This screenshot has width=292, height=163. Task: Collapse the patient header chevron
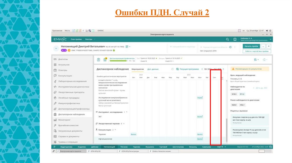(56, 48)
